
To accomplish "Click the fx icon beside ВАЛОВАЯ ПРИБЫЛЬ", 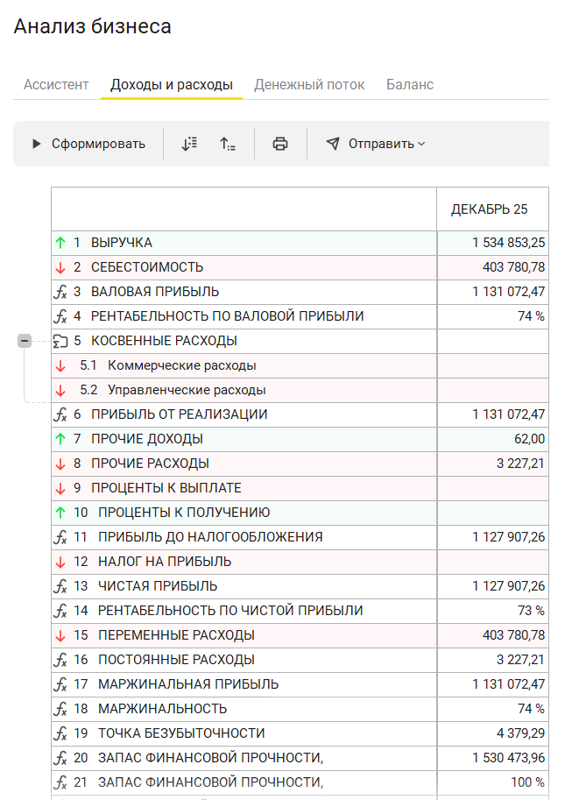I will pos(60,292).
